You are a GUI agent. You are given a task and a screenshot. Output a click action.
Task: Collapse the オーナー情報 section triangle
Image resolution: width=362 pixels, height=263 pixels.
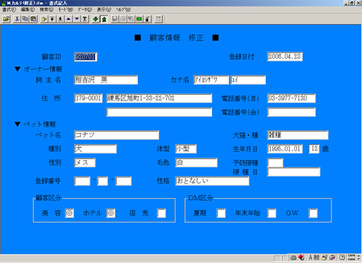[x=18, y=69]
